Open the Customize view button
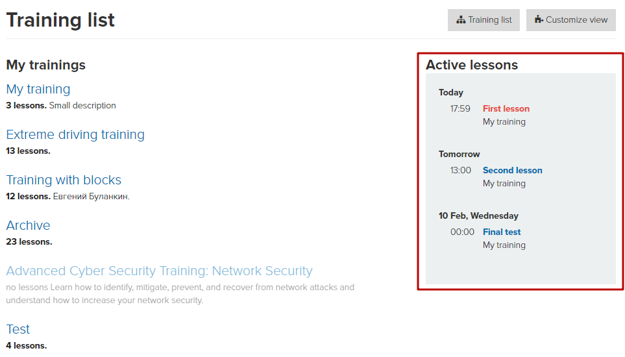The height and width of the screenshot is (357, 625). tap(570, 20)
